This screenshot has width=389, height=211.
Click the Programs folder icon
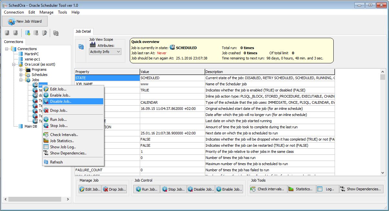[28, 69]
